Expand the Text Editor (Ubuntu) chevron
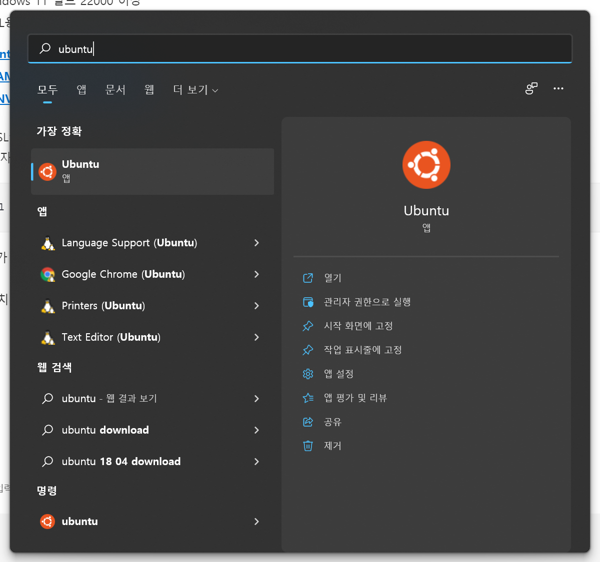This screenshot has width=600, height=562. pyautogui.click(x=256, y=337)
